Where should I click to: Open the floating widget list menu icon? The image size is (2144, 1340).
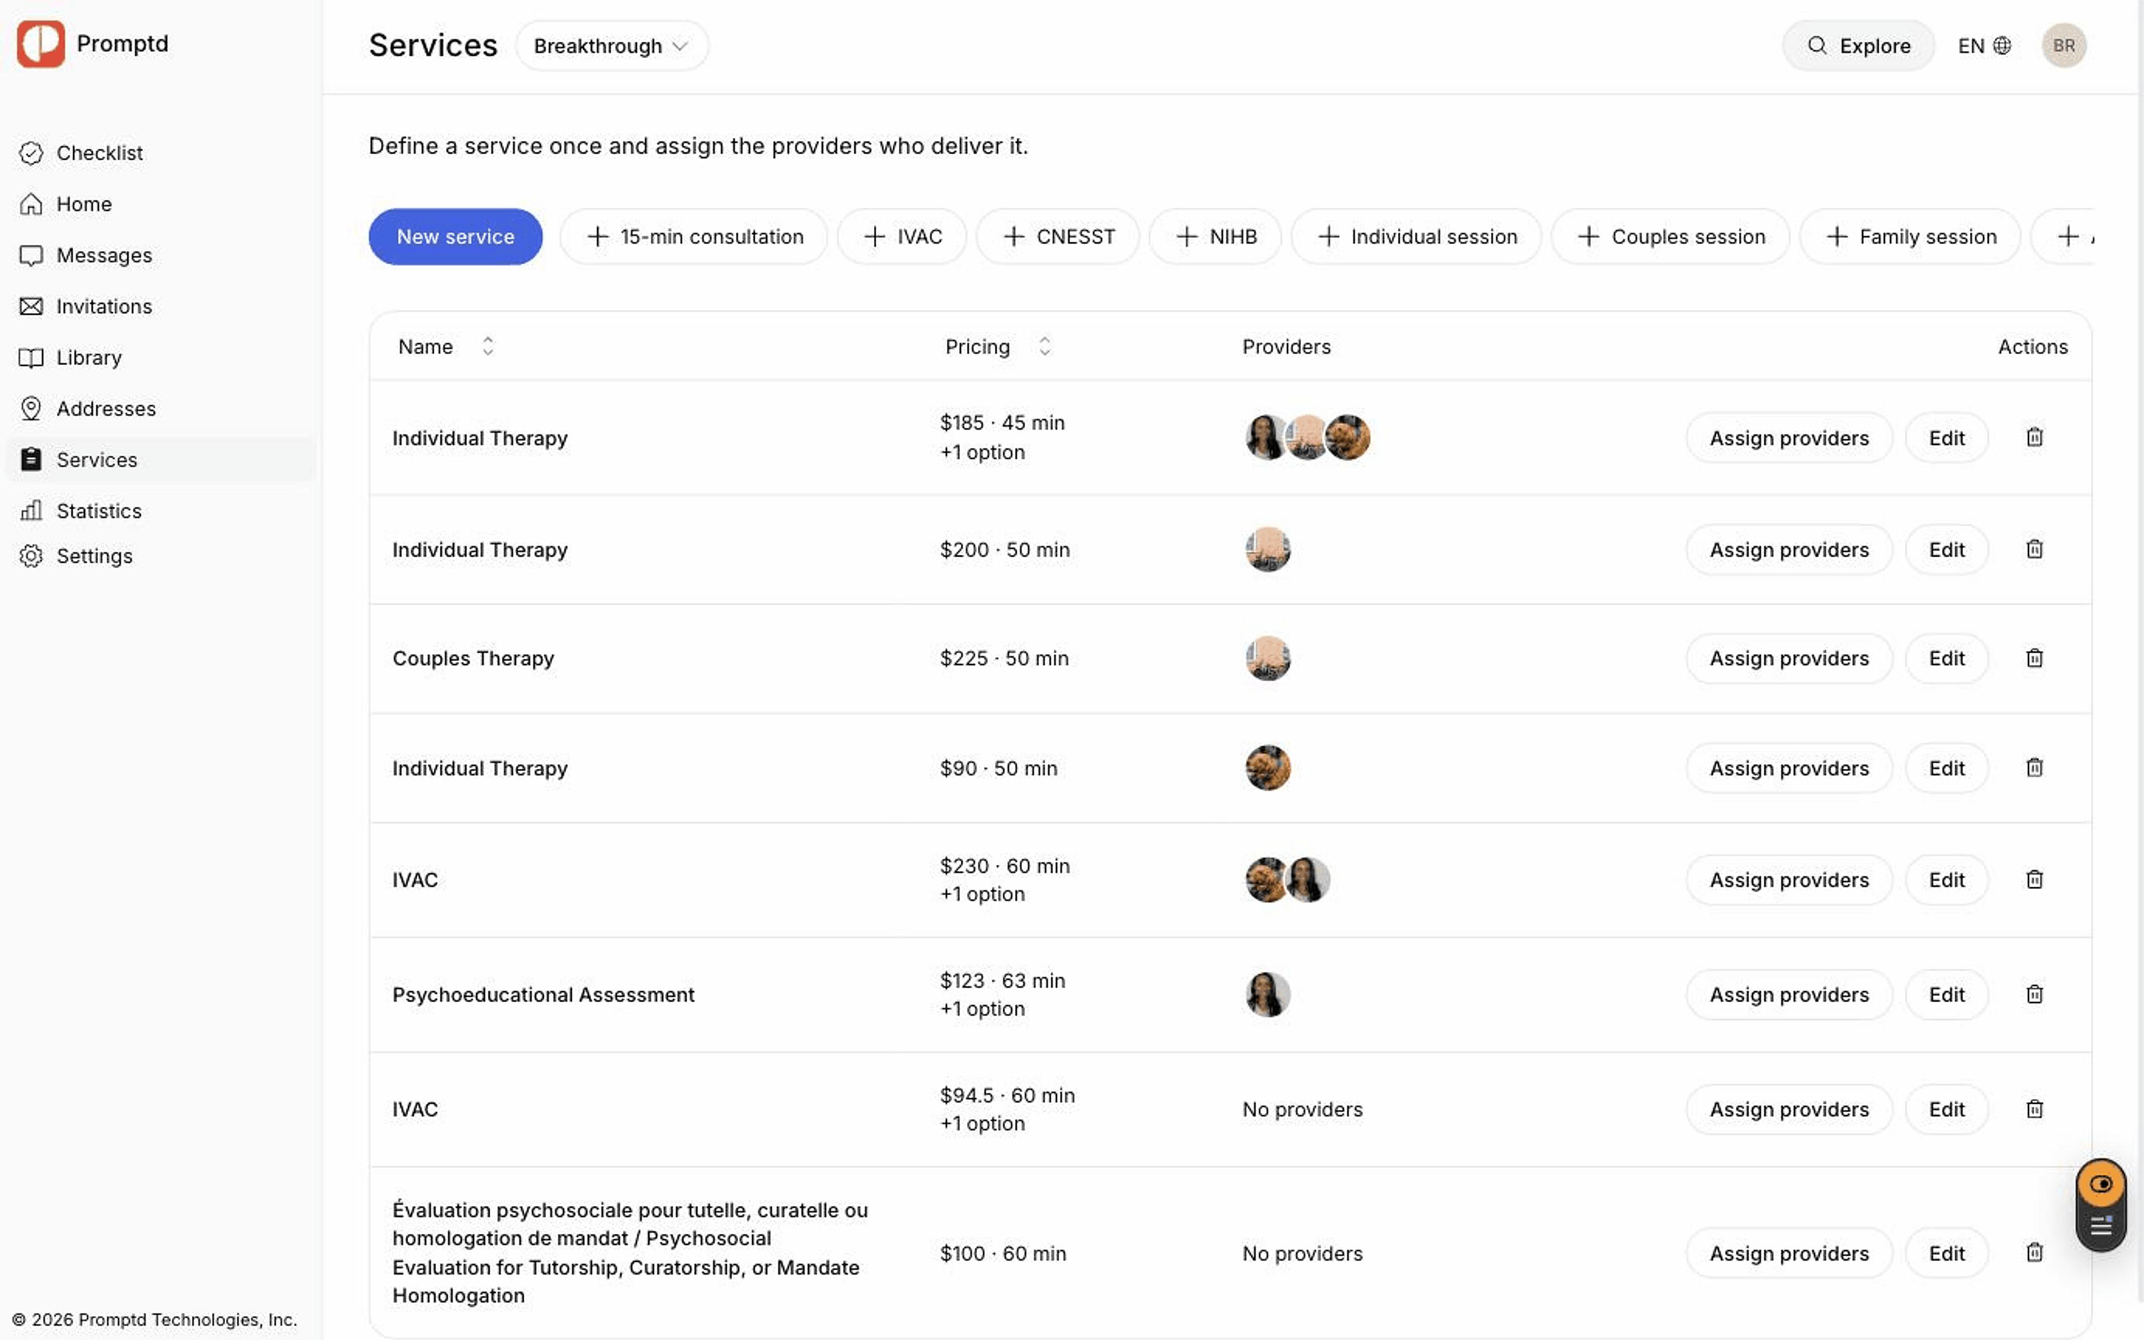click(x=2100, y=1227)
